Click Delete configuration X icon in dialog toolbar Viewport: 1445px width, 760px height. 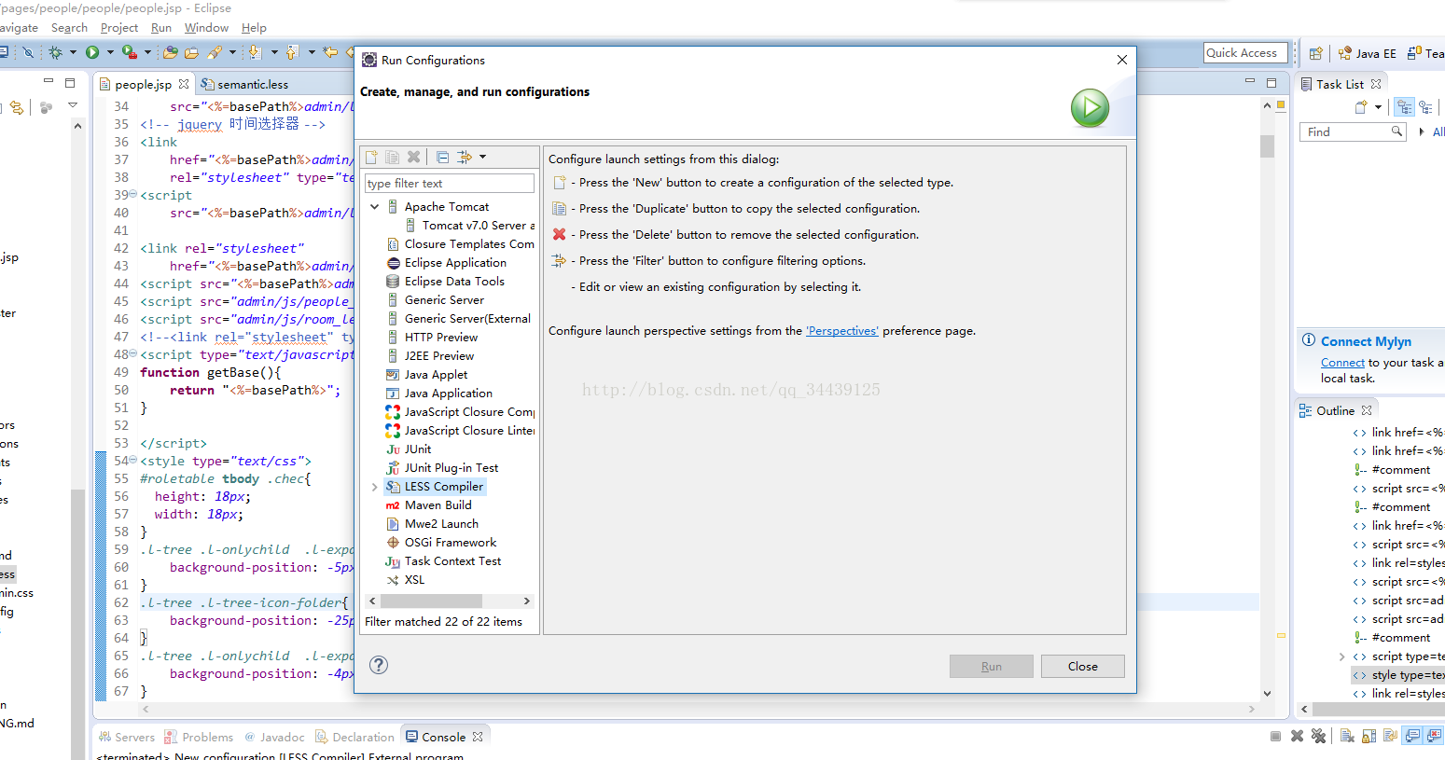pyautogui.click(x=413, y=157)
